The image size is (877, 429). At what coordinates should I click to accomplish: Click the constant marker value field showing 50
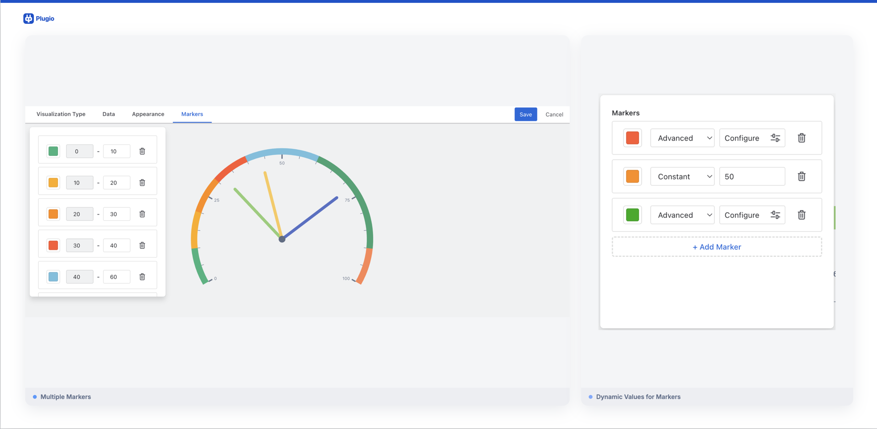click(x=752, y=176)
